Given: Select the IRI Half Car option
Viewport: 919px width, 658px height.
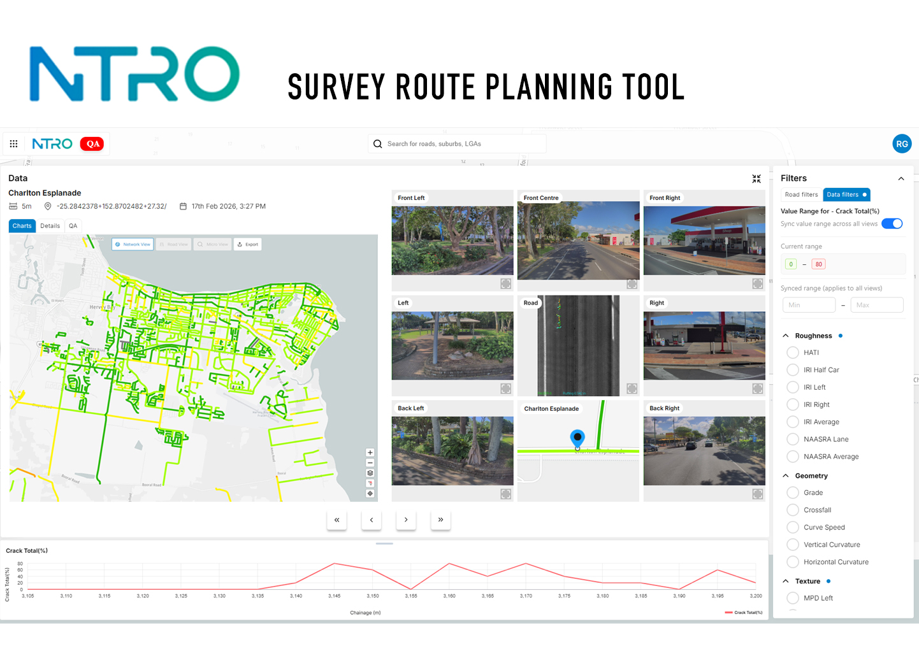Looking at the screenshot, I should [793, 369].
